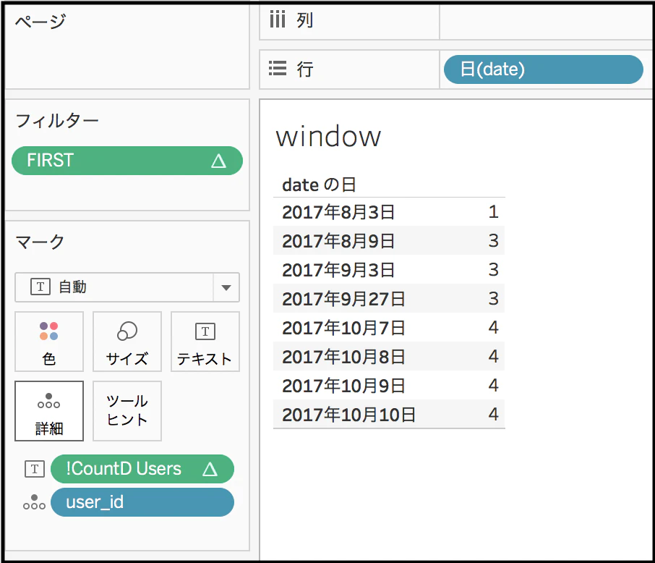Viewport: 655px width, 563px height.
Task: Click the フィルター filters shelf label
Action: pyautogui.click(x=57, y=121)
